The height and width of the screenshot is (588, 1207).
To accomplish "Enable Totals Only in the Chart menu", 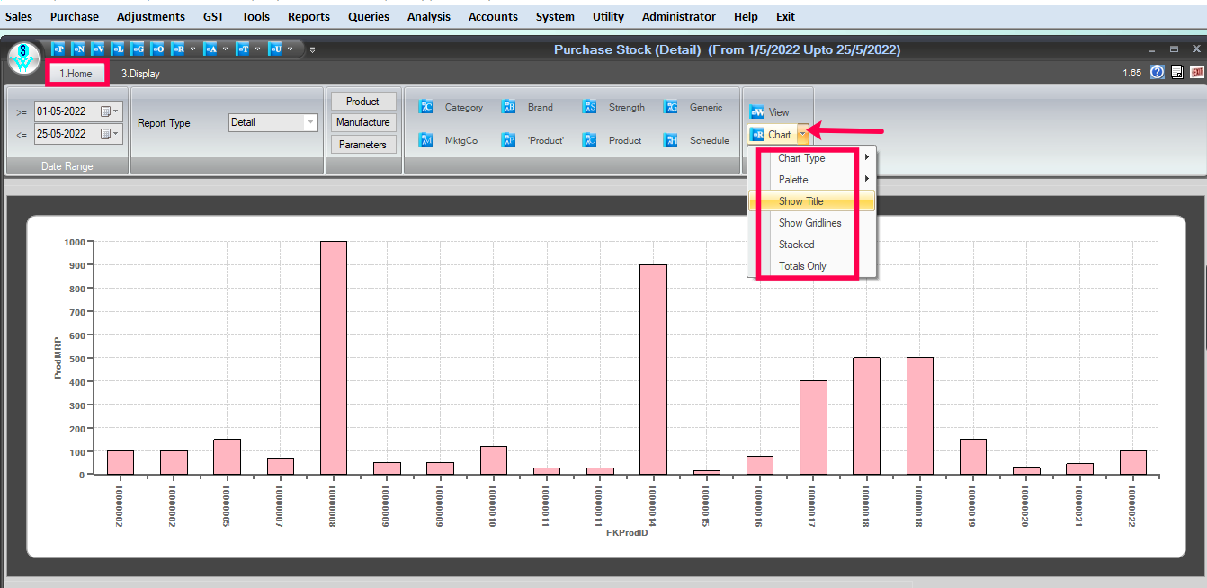I will (x=802, y=265).
